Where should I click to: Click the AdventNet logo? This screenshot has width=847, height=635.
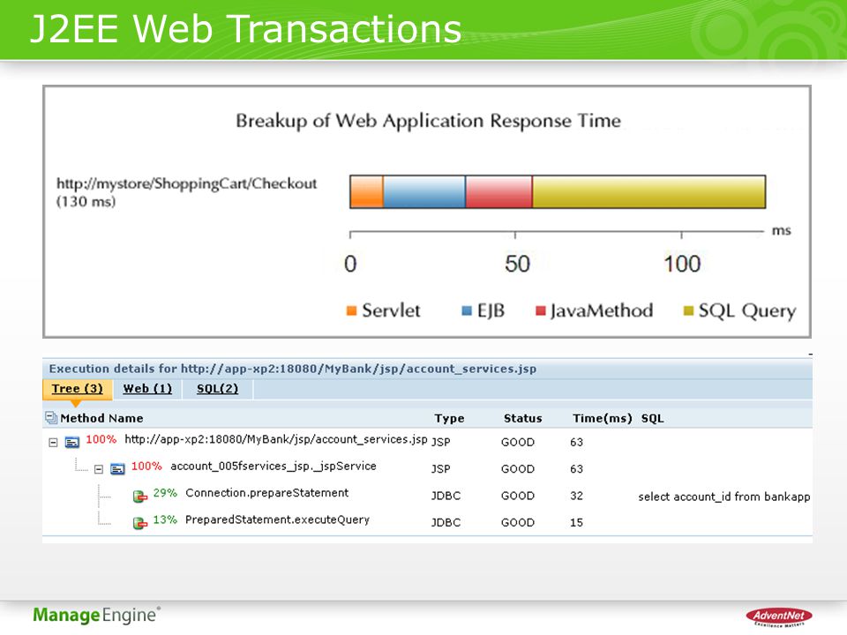tap(778, 616)
